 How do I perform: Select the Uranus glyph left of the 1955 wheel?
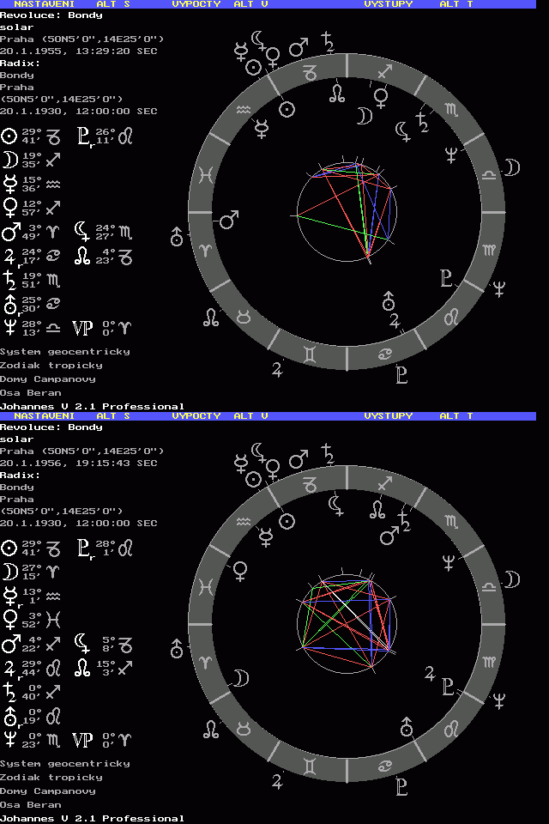[178, 237]
